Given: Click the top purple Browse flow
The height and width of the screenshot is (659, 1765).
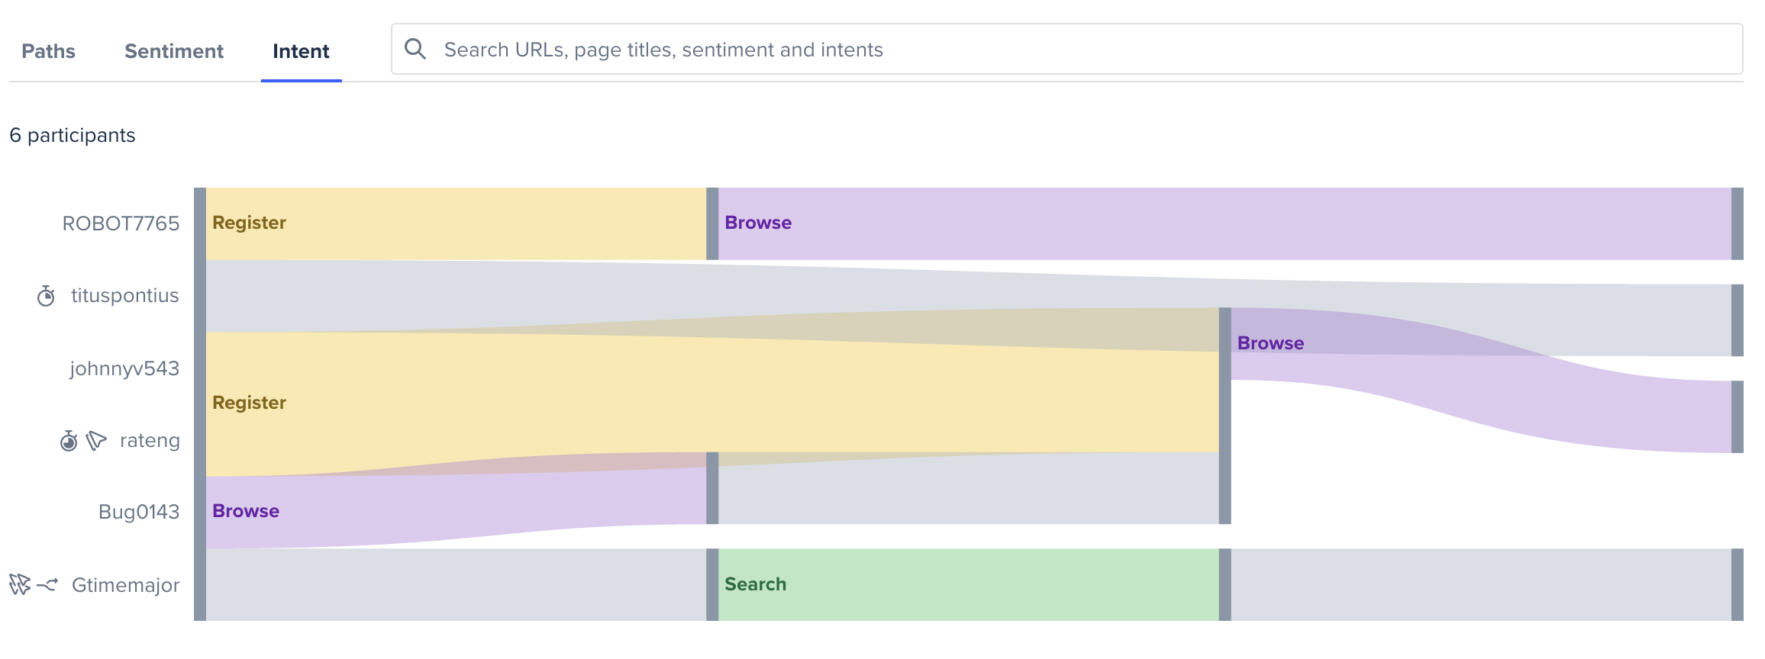Looking at the screenshot, I should [1225, 223].
